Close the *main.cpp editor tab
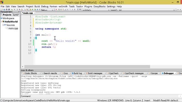 click(x=34, y=13)
